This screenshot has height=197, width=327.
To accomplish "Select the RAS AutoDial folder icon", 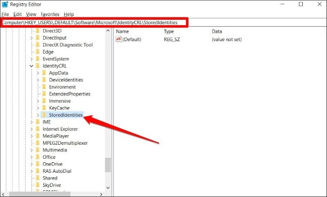I will [x=38, y=171].
